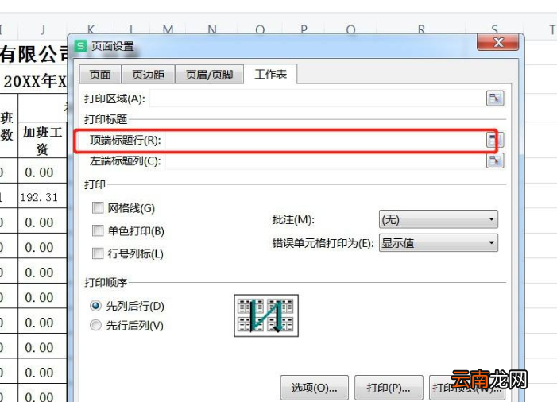Click the 选项(O)... button

point(315,388)
